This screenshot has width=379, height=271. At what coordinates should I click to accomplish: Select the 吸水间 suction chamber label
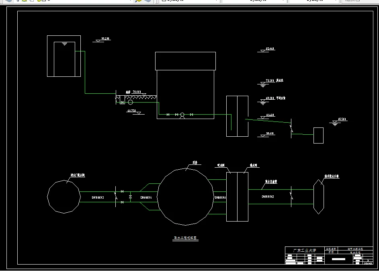pyautogui.click(x=221, y=165)
